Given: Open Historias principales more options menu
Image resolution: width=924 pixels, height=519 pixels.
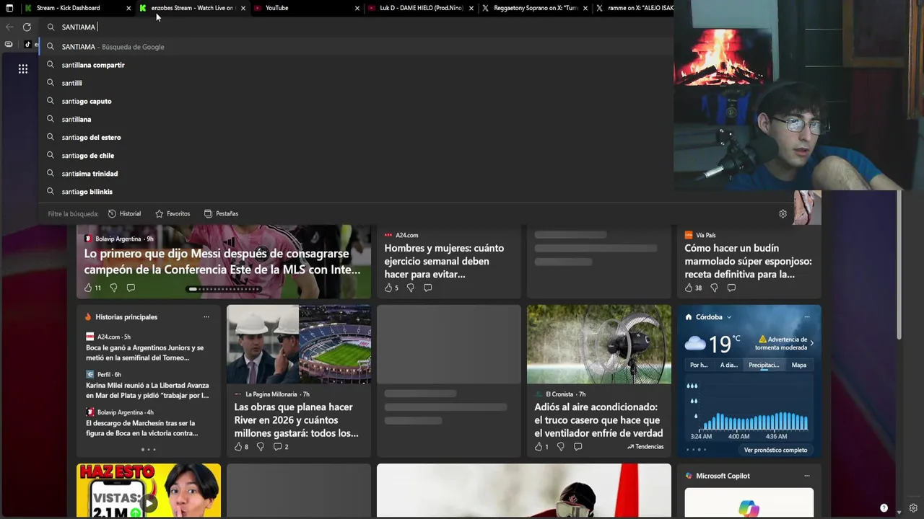Looking at the screenshot, I should (206, 317).
